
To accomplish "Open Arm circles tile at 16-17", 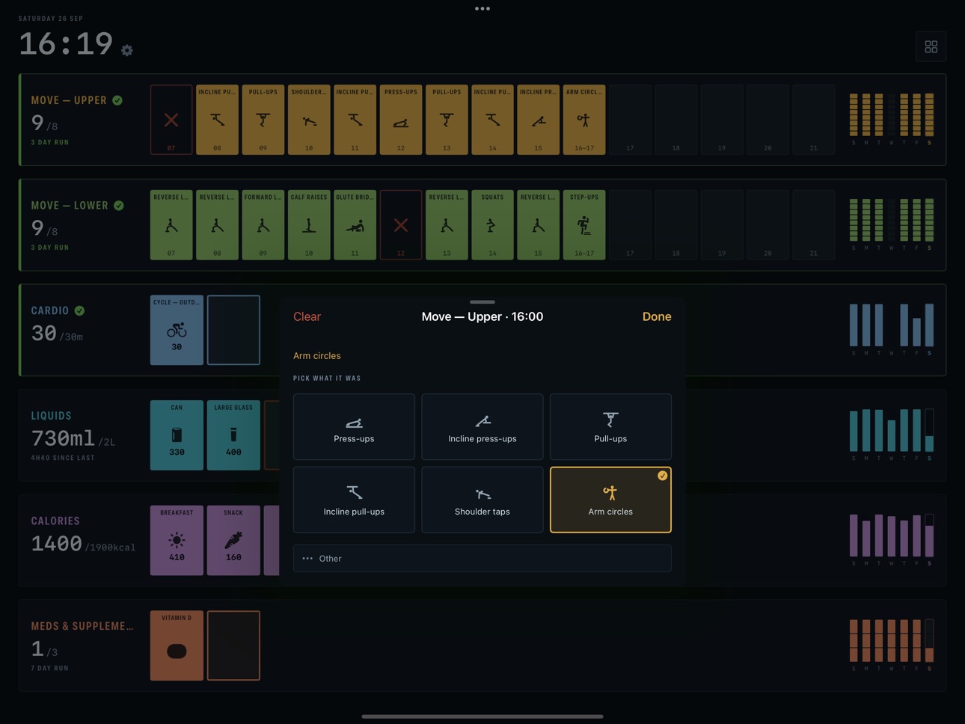I will [x=584, y=120].
